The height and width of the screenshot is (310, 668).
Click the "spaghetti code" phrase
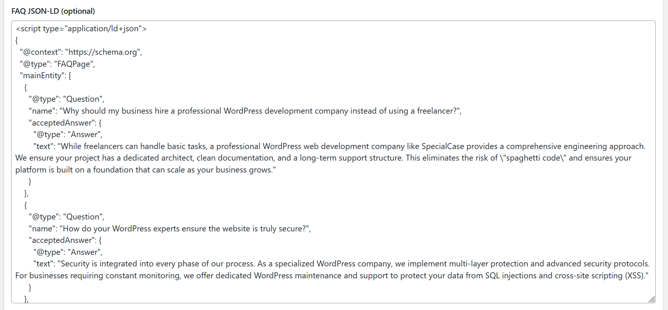[533, 158]
